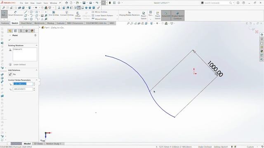Open PropertyManager tab
The height and width of the screenshot is (148, 264).
pos(16,31)
